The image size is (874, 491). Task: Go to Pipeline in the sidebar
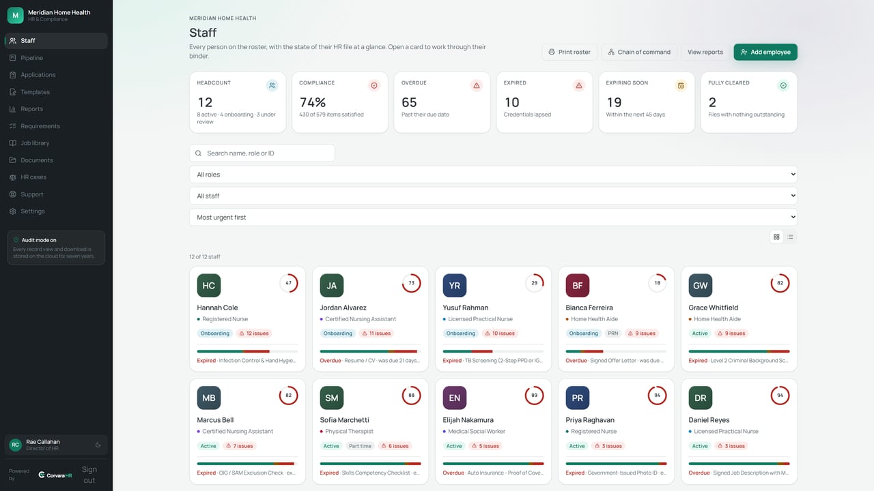pyautogui.click(x=56, y=58)
